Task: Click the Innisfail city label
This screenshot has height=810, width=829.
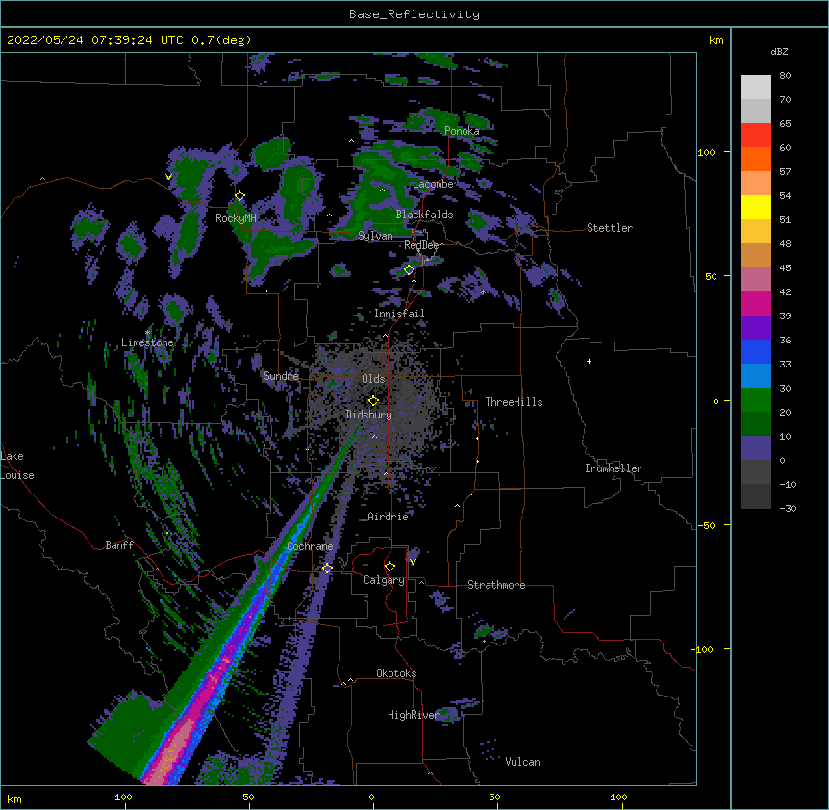Action: [x=399, y=314]
